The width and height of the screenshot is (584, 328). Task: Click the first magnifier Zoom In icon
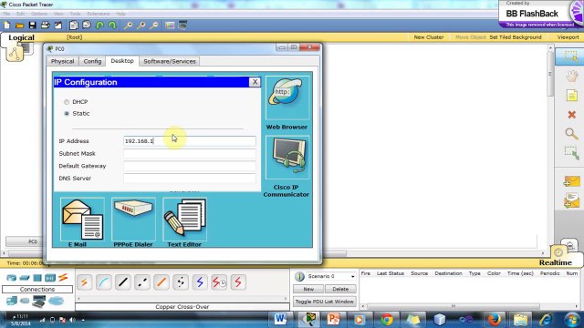pos(128,26)
